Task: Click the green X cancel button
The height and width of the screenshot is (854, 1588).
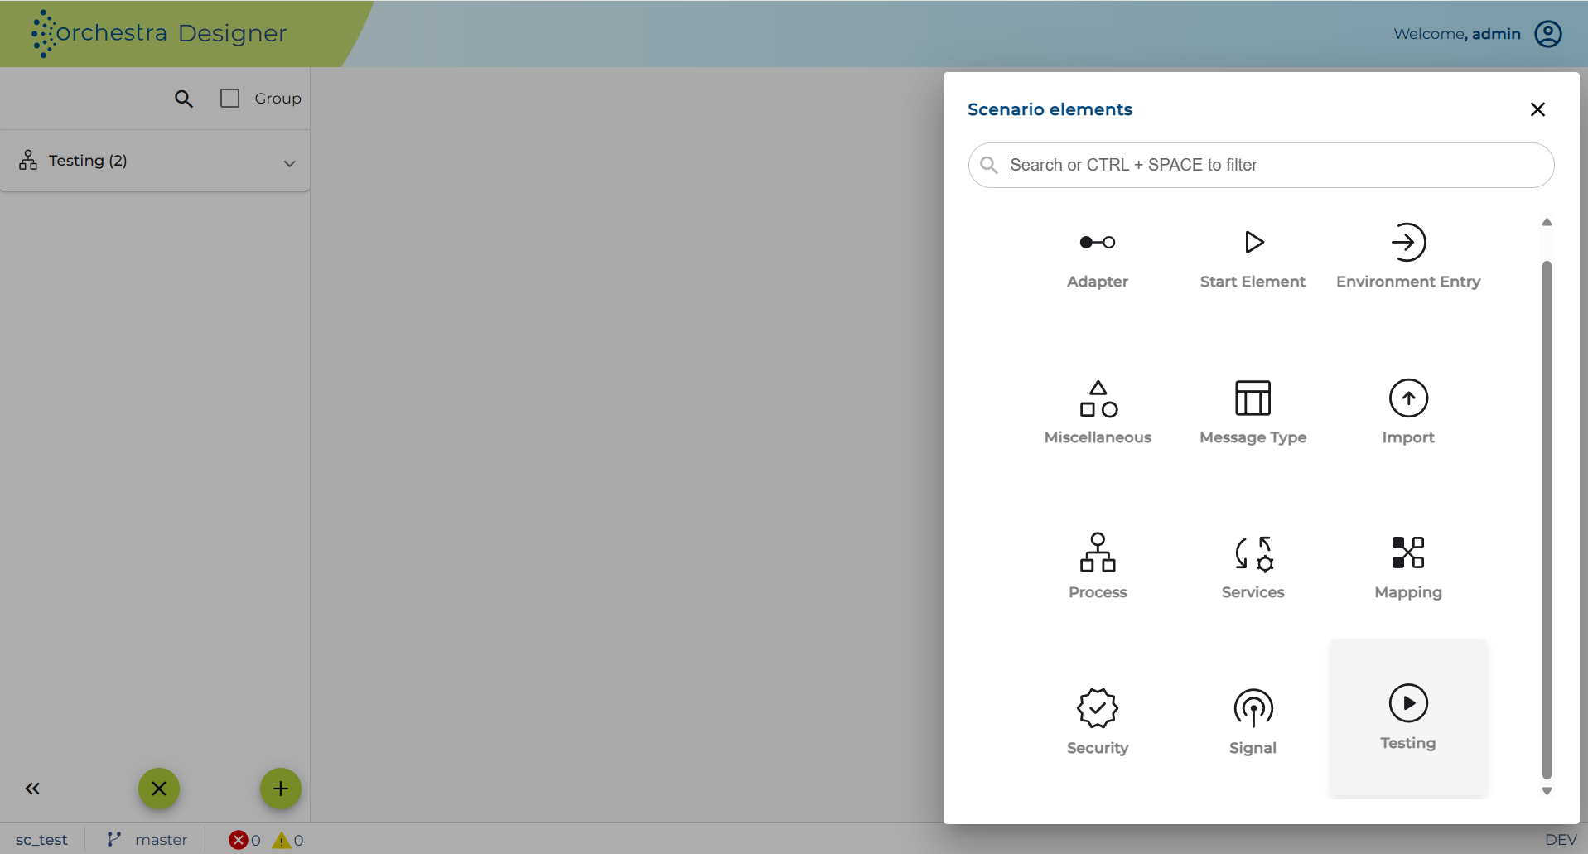Action: 159,789
